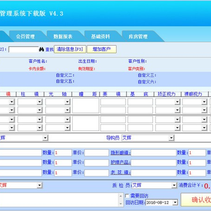211x211 pixels.
Task: Click the 数量 field after 老花镜
Action: click(x=197, y=173)
